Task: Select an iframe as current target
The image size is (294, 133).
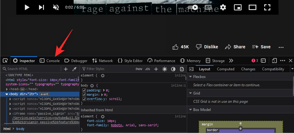Action: click(x=264, y=61)
